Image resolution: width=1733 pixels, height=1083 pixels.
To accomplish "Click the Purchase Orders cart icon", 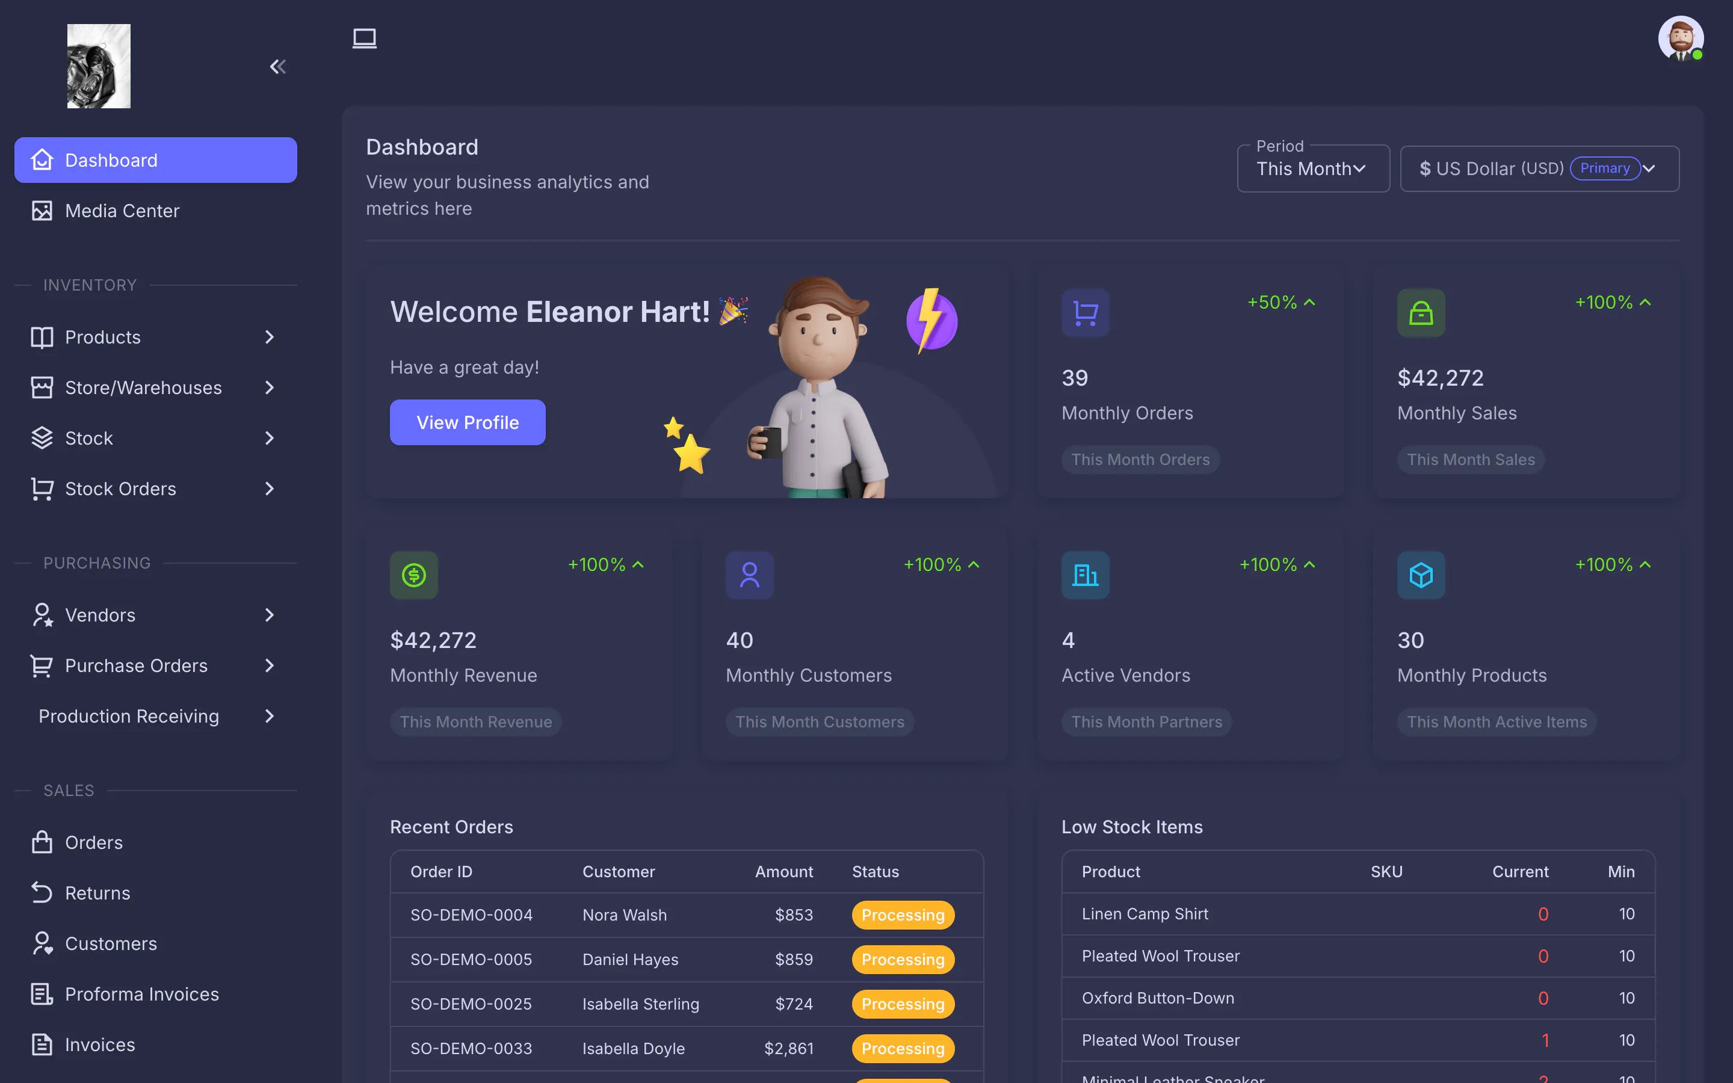I will click(x=42, y=665).
